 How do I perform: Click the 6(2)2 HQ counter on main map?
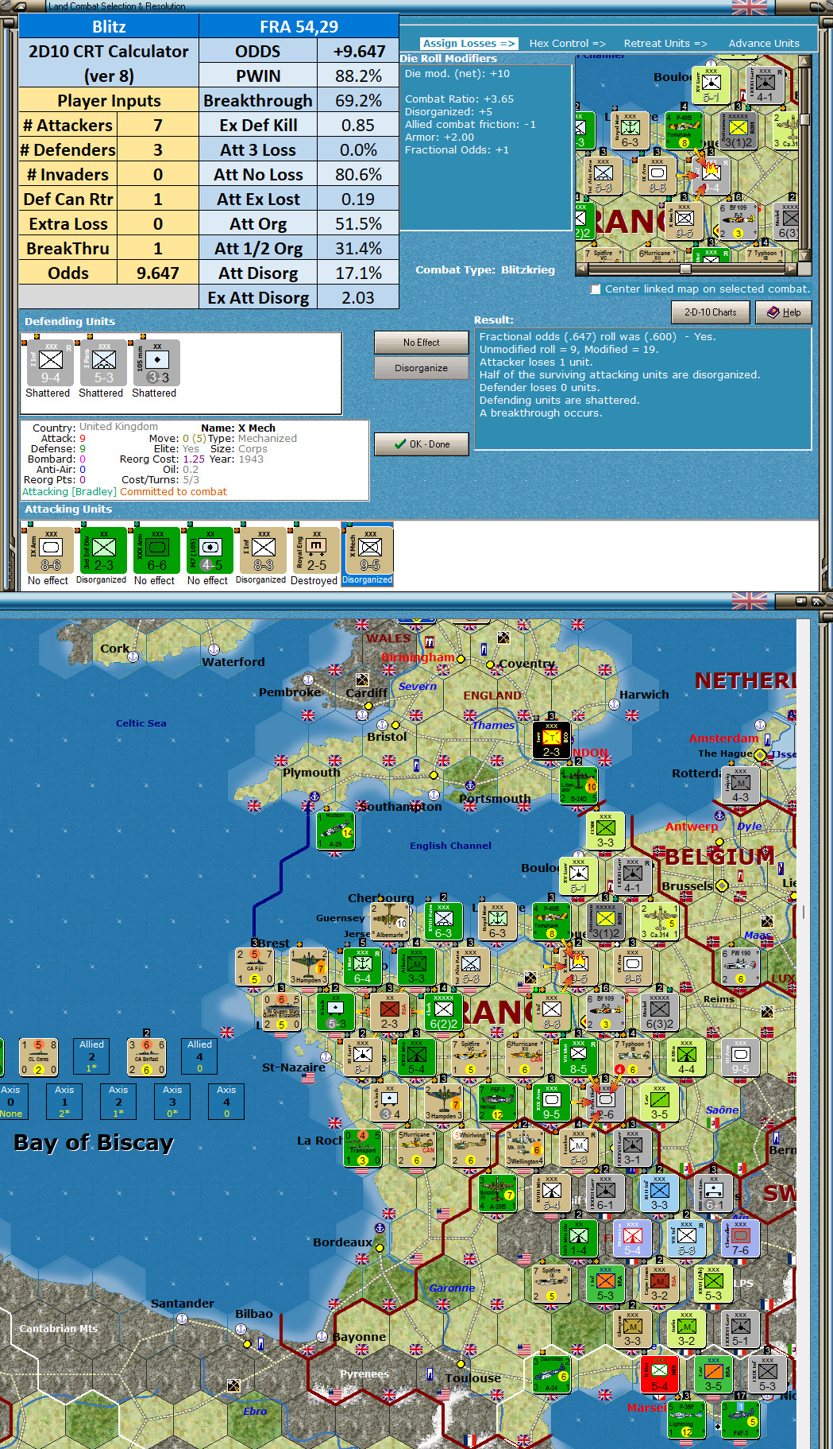pos(443,1012)
